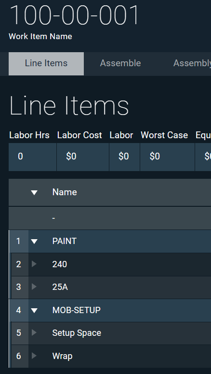Click the Worst Case value cell

click(x=167, y=157)
